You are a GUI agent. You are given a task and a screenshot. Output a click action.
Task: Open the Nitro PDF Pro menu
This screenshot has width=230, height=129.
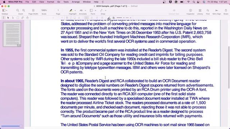tap(15, 2)
